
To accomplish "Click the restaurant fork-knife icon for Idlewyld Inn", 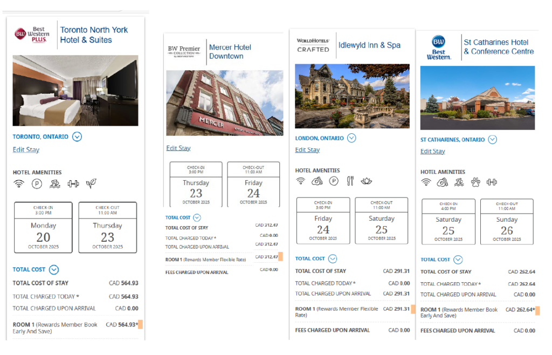I will pyautogui.click(x=350, y=181).
